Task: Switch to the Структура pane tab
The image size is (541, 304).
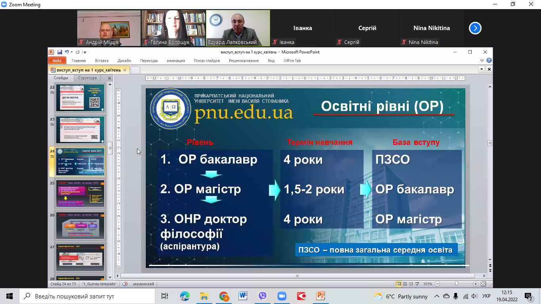Action: pos(87,78)
